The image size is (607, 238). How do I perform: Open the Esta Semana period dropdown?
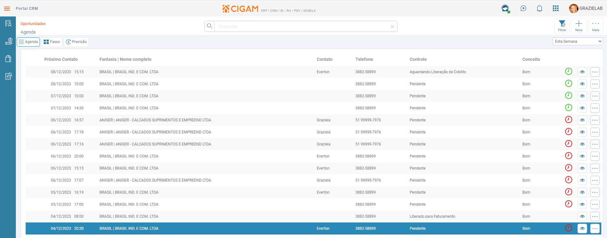578,42
